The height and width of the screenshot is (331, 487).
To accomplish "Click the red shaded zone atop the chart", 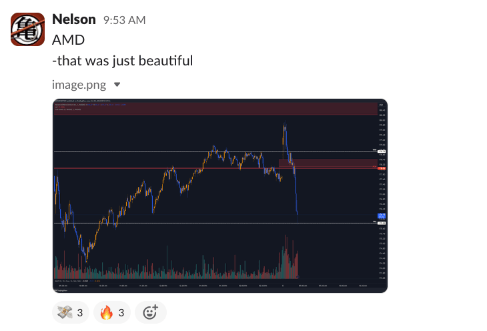I will click(x=213, y=108).
